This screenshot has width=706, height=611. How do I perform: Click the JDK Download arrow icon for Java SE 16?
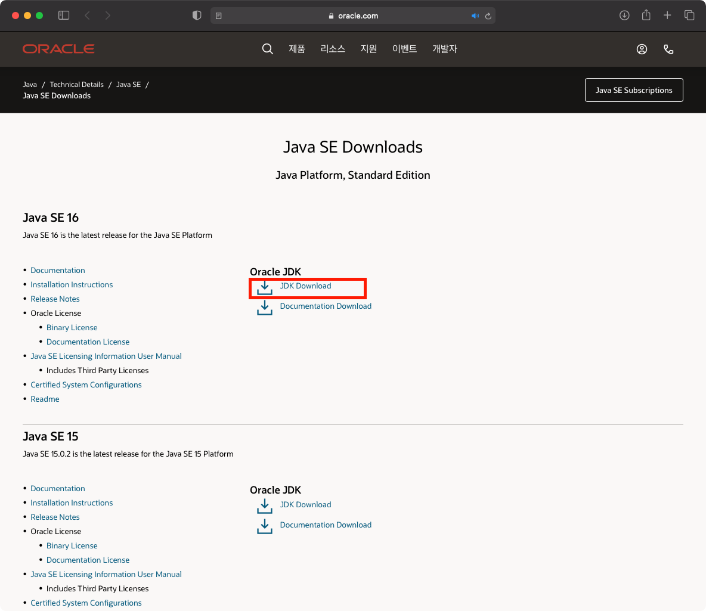point(265,287)
